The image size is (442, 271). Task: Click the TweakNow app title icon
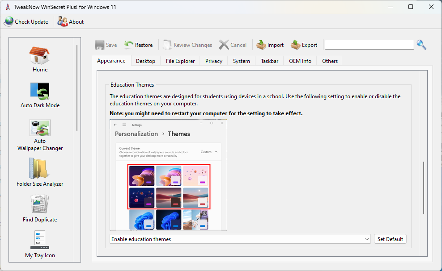pos(8,7)
